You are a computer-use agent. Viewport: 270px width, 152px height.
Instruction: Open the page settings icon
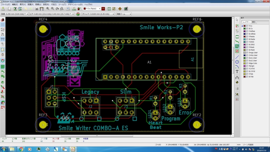[x=9, y=9]
